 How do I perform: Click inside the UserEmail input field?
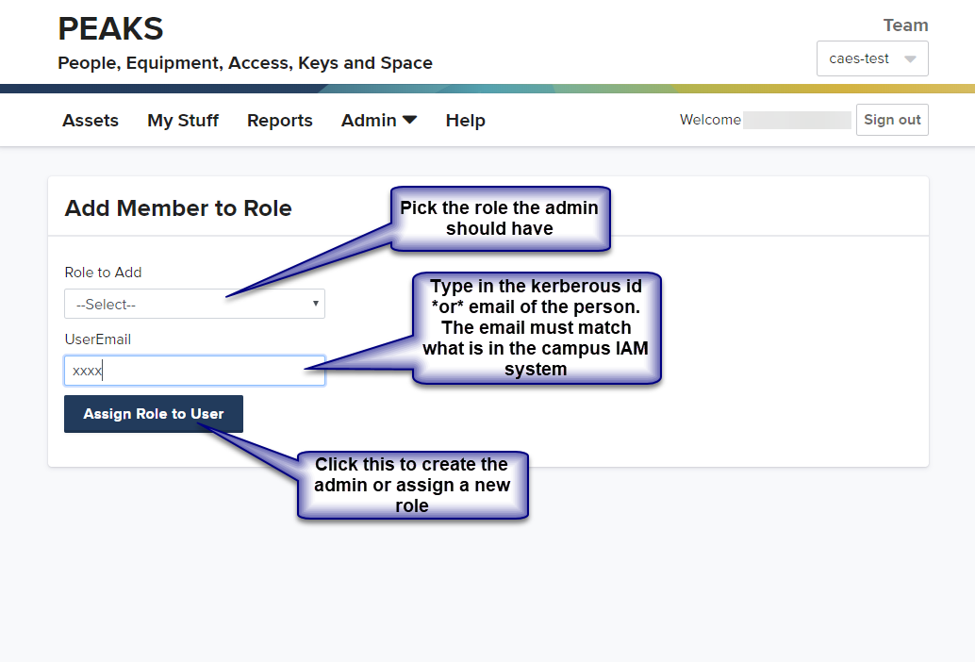pos(193,370)
